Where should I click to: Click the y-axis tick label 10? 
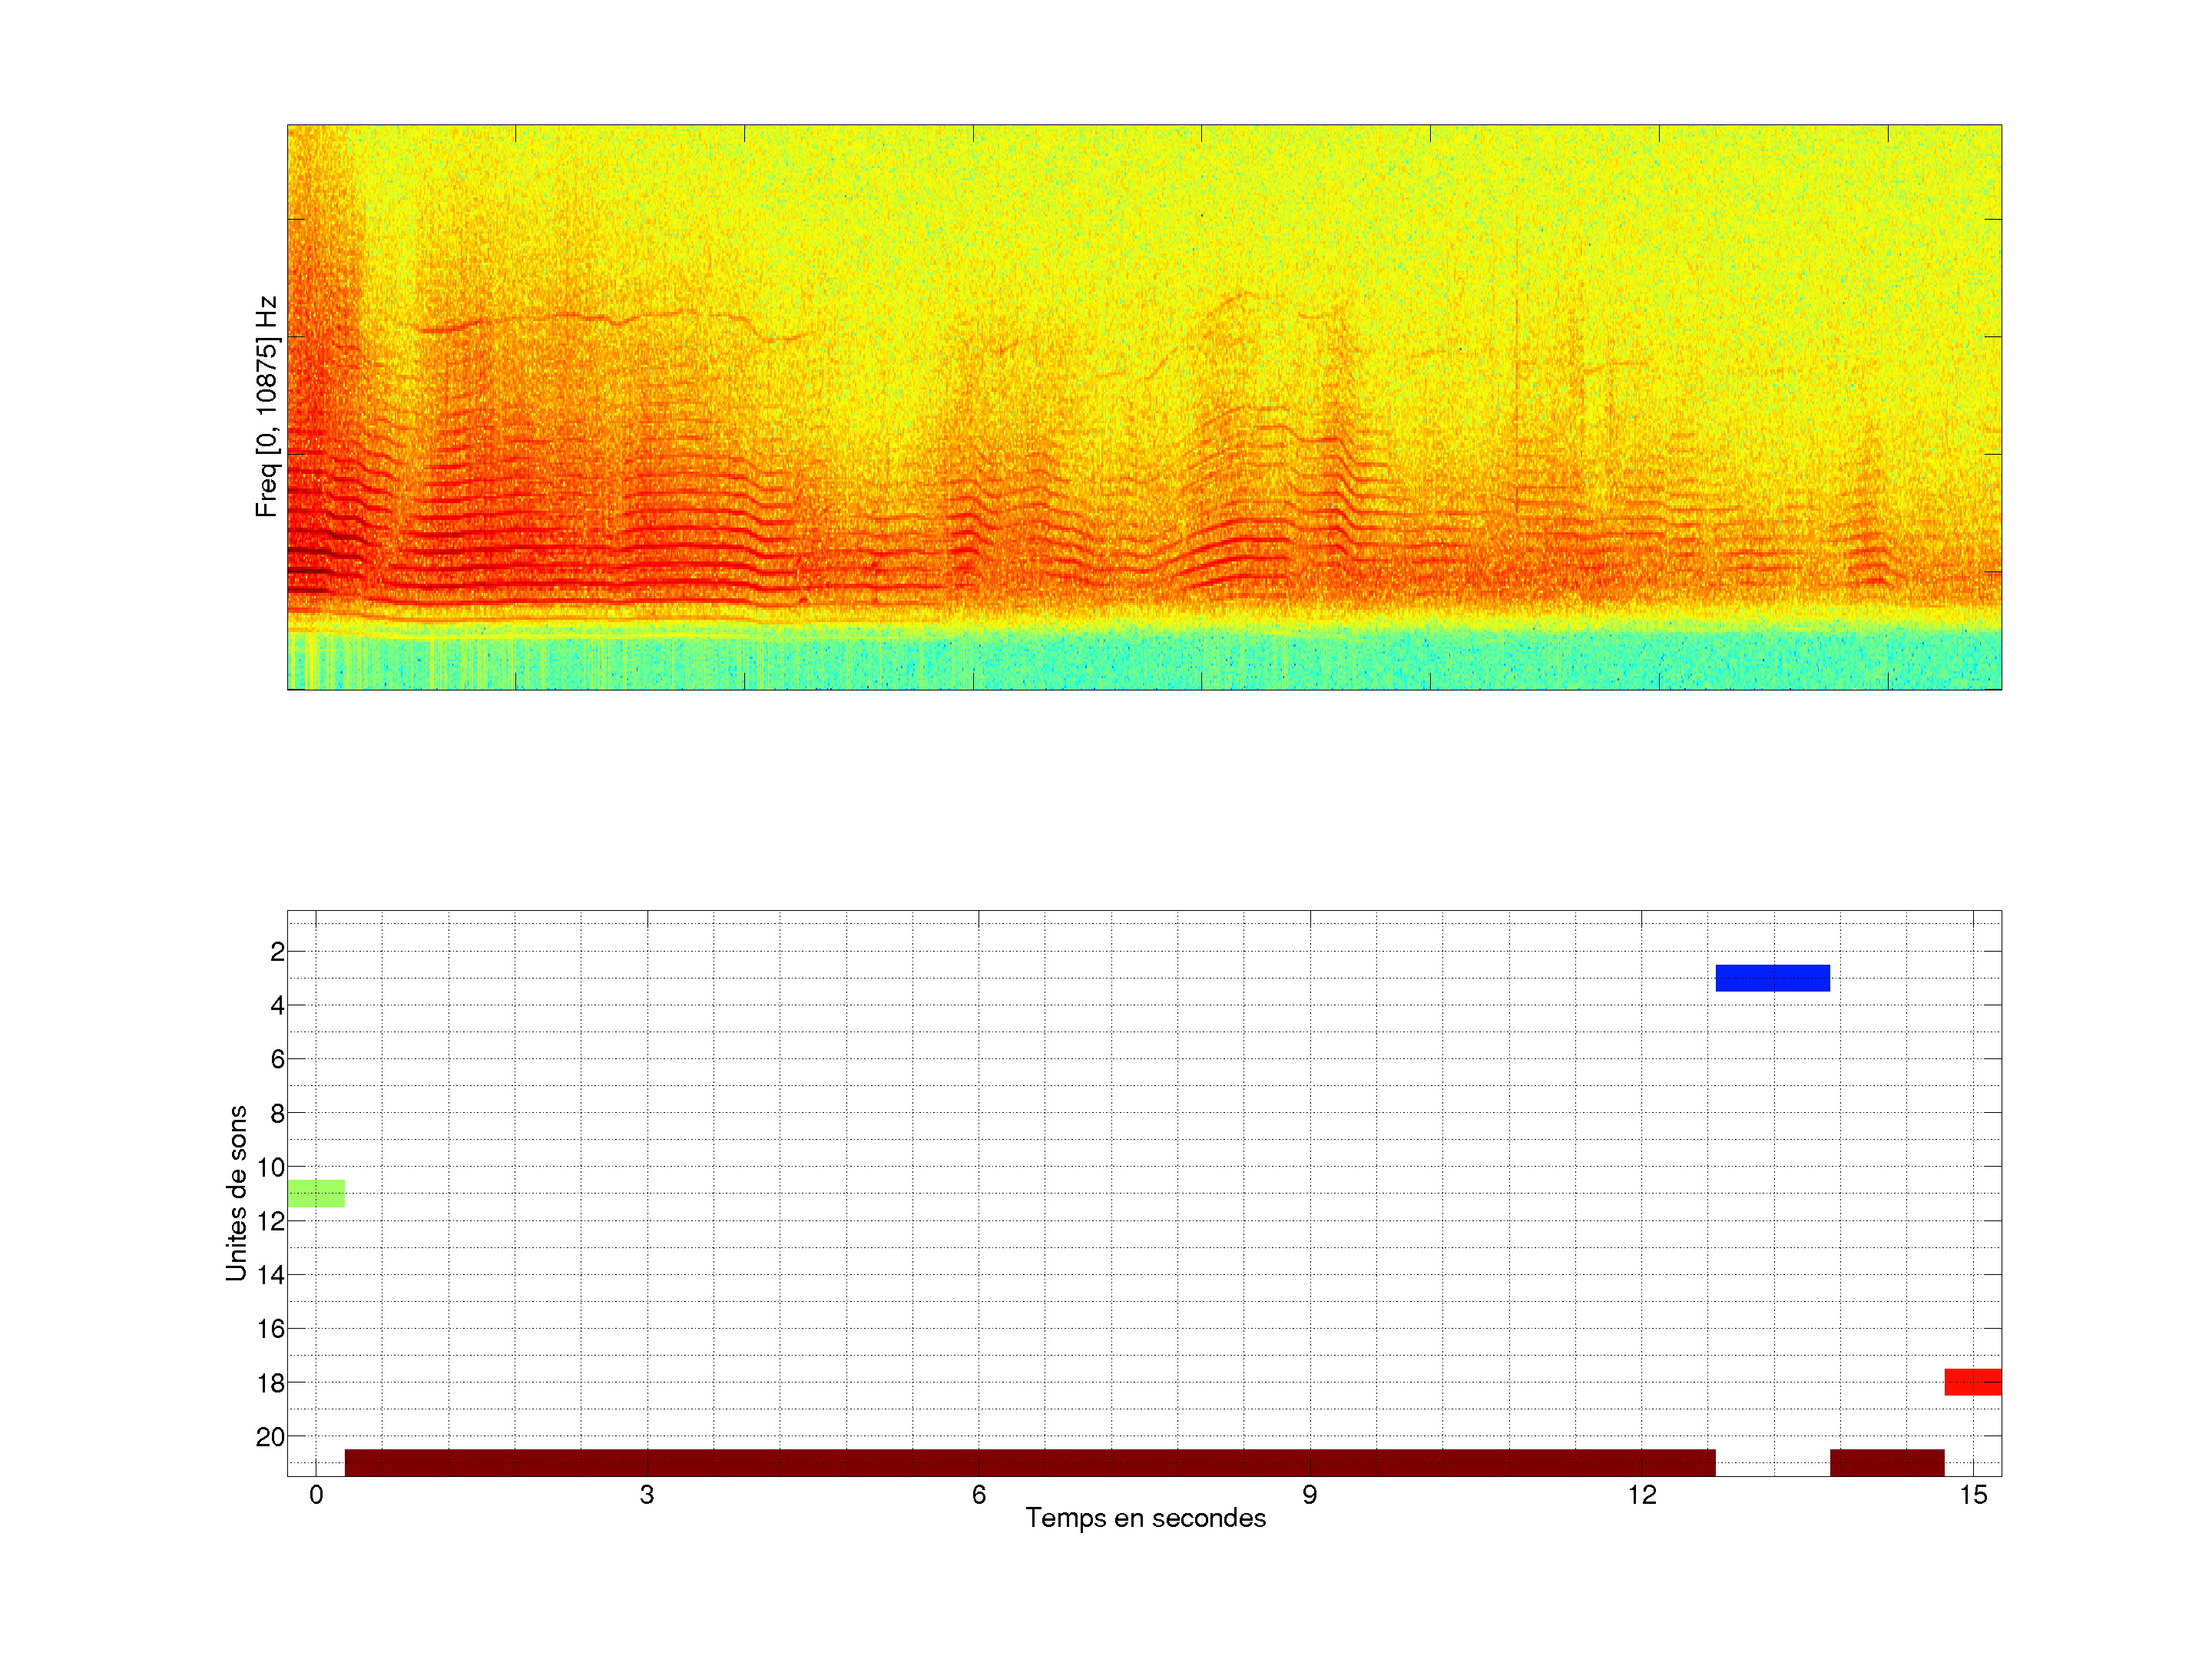pyautogui.click(x=270, y=1167)
